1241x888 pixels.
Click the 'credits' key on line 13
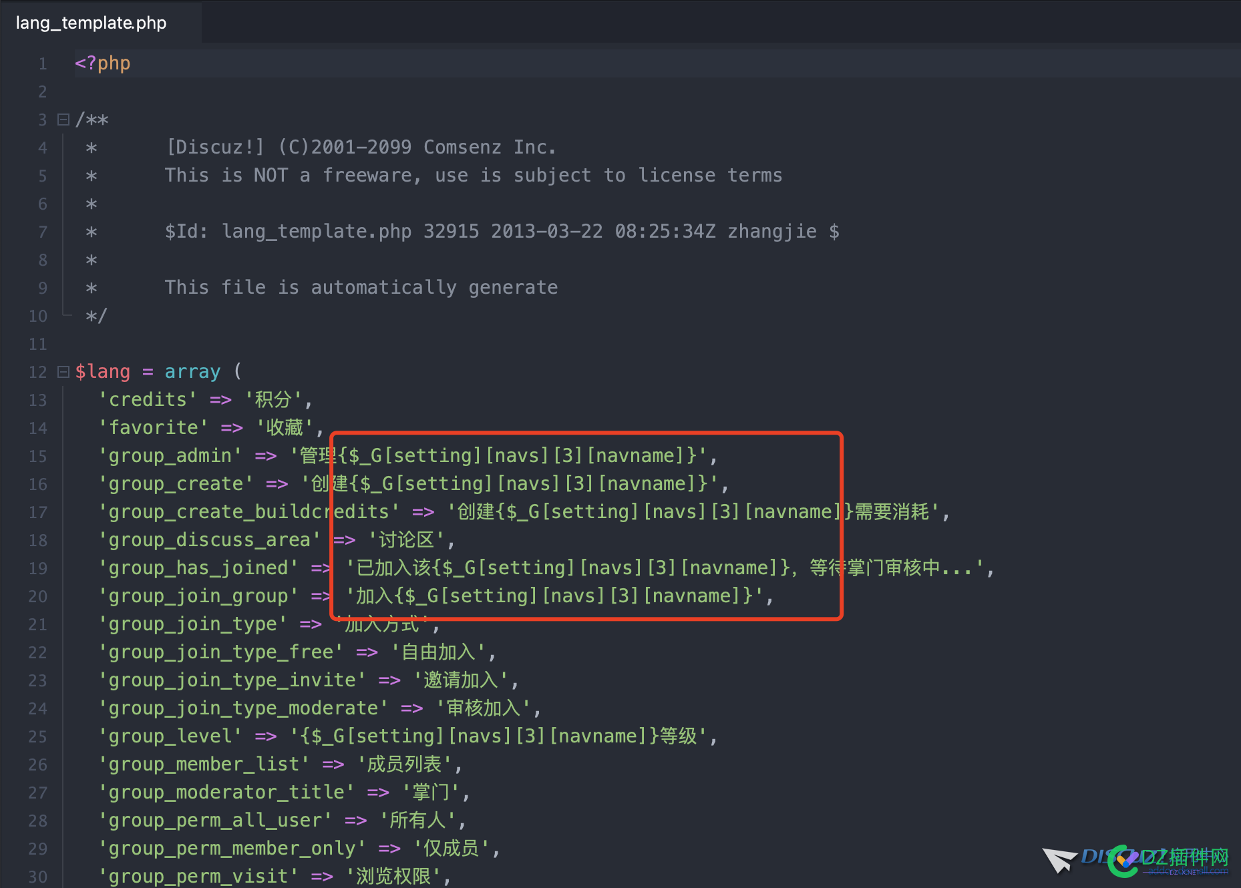click(x=148, y=399)
